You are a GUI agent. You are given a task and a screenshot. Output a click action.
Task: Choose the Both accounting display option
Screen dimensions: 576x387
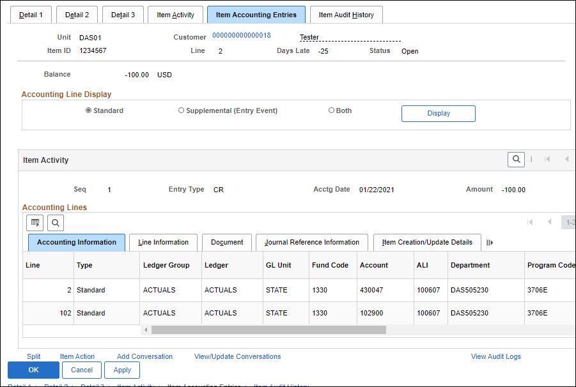point(331,110)
